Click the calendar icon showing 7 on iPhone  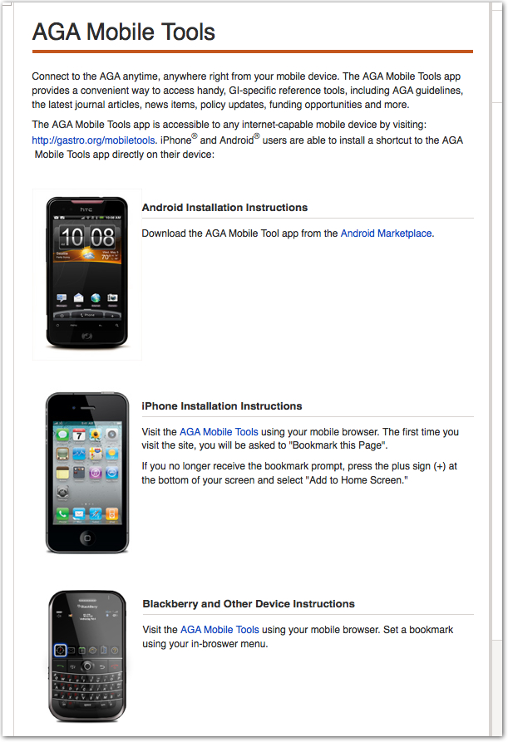click(79, 435)
